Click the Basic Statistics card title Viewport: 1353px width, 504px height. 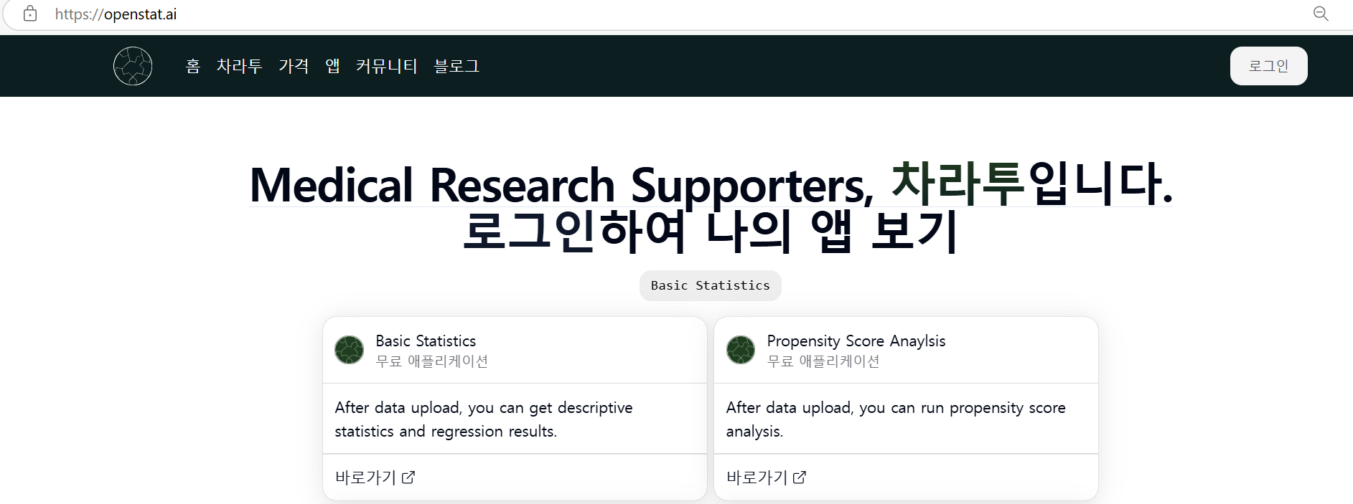[426, 341]
